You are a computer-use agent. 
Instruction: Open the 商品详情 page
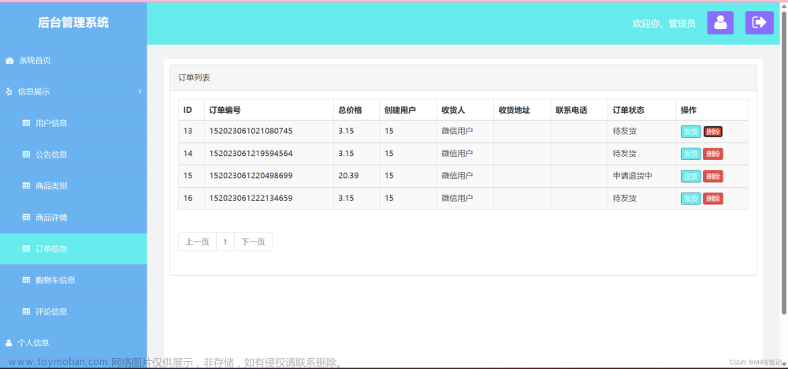[73, 218]
